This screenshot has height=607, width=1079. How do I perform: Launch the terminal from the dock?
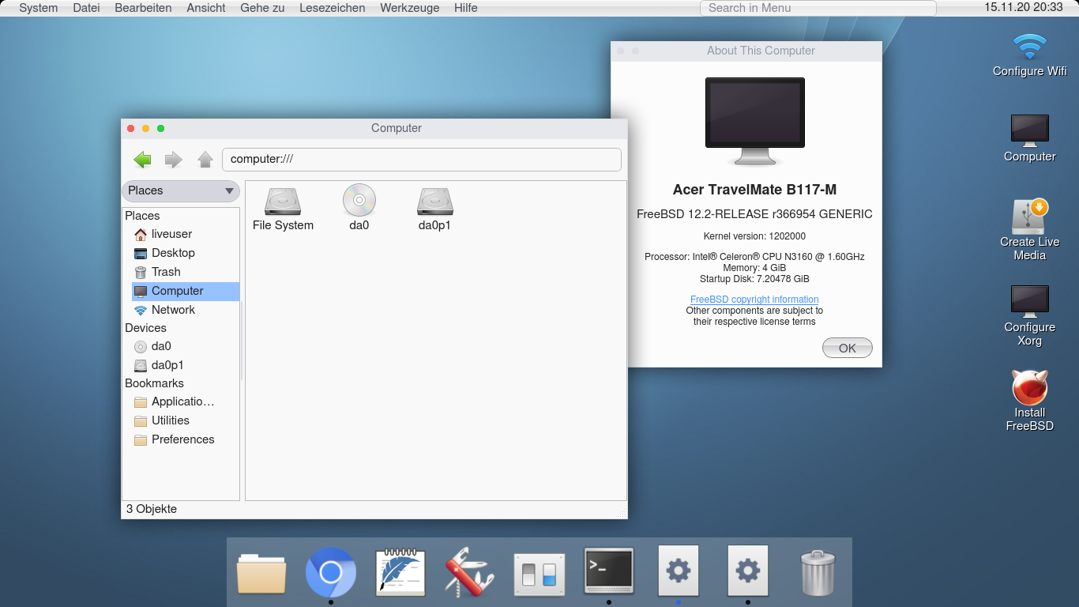tap(609, 571)
